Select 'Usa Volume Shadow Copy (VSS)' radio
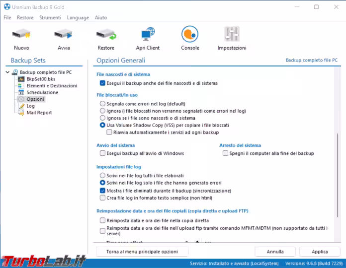The image size is (346, 268). pos(102,125)
